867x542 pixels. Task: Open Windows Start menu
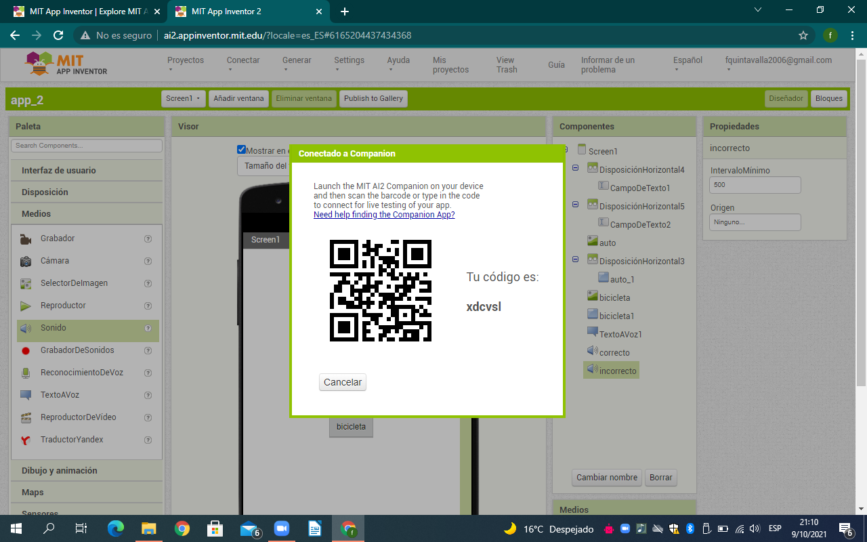16,528
